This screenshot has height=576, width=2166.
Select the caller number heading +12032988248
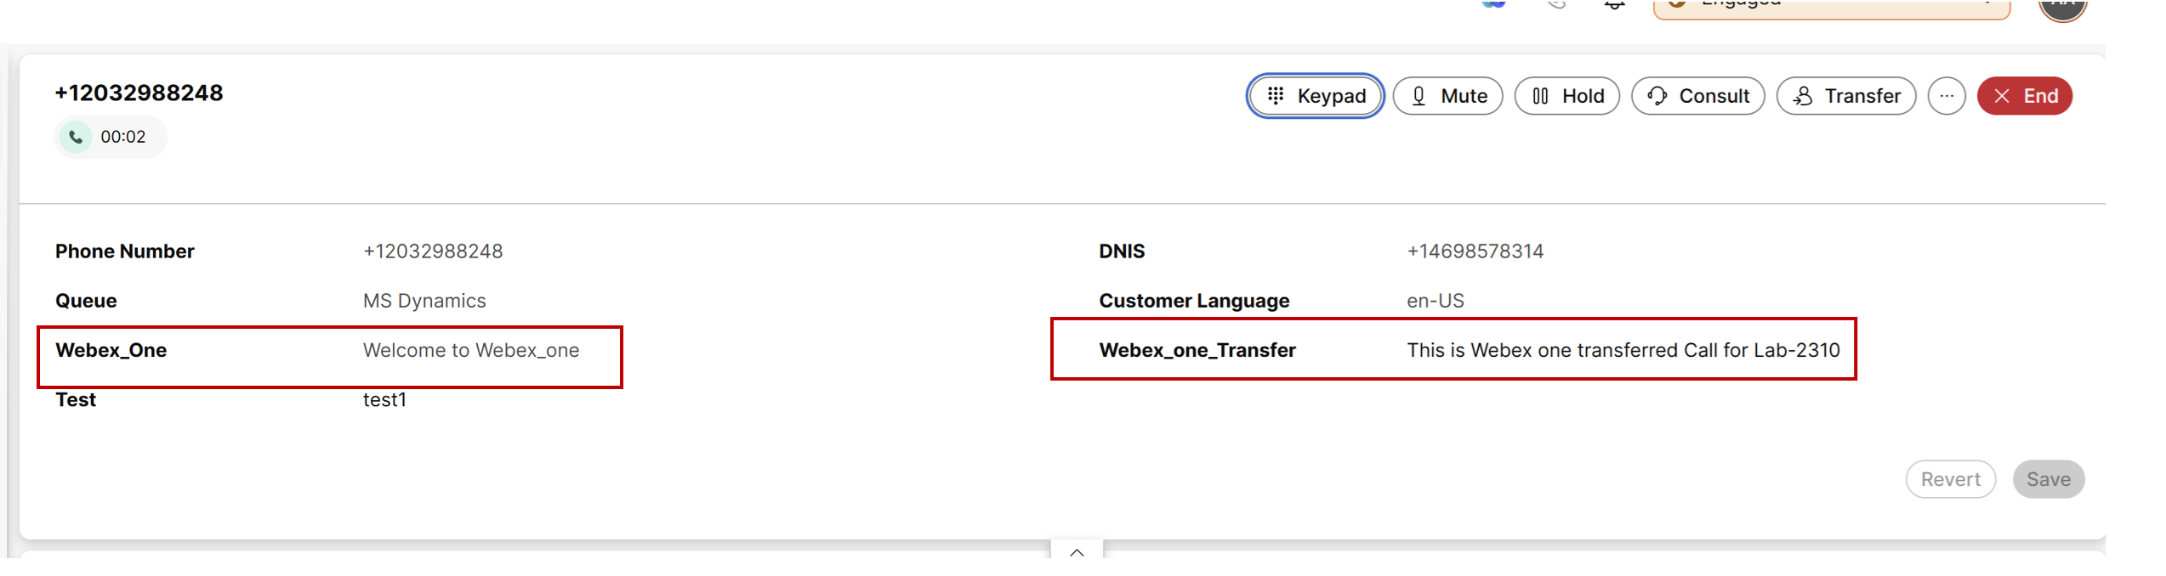pyautogui.click(x=139, y=93)
